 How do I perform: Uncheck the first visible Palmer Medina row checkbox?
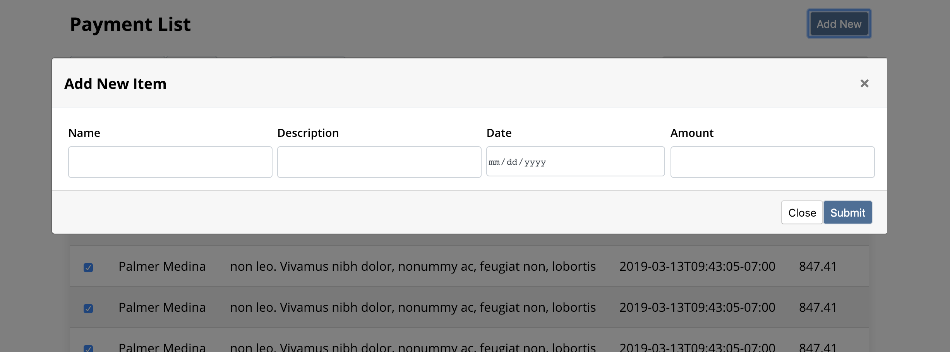click(88, 267)
